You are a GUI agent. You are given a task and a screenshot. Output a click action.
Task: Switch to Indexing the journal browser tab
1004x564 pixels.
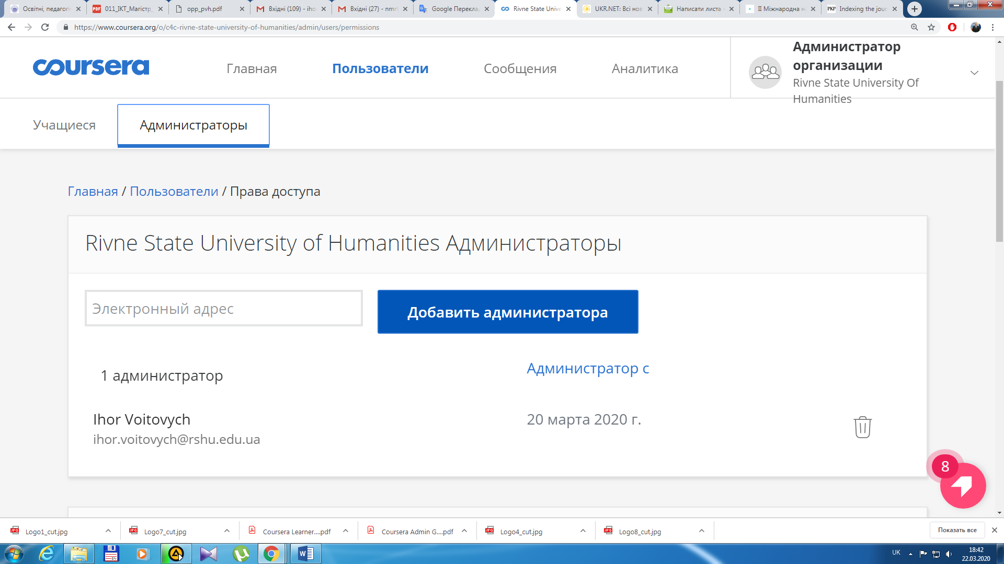861,9
